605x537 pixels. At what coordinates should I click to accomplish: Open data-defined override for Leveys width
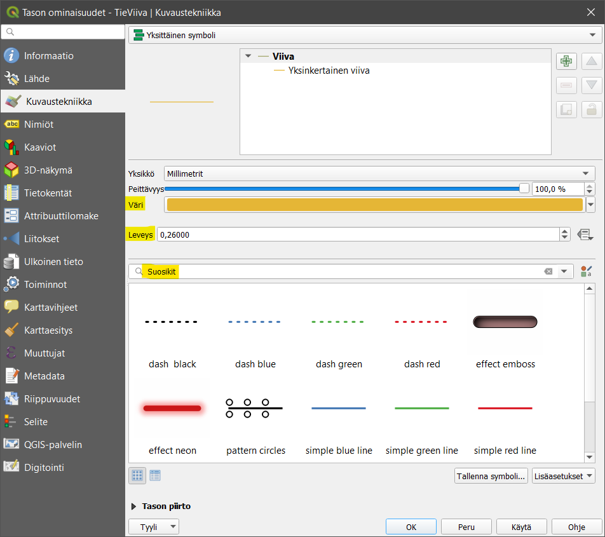585,235
